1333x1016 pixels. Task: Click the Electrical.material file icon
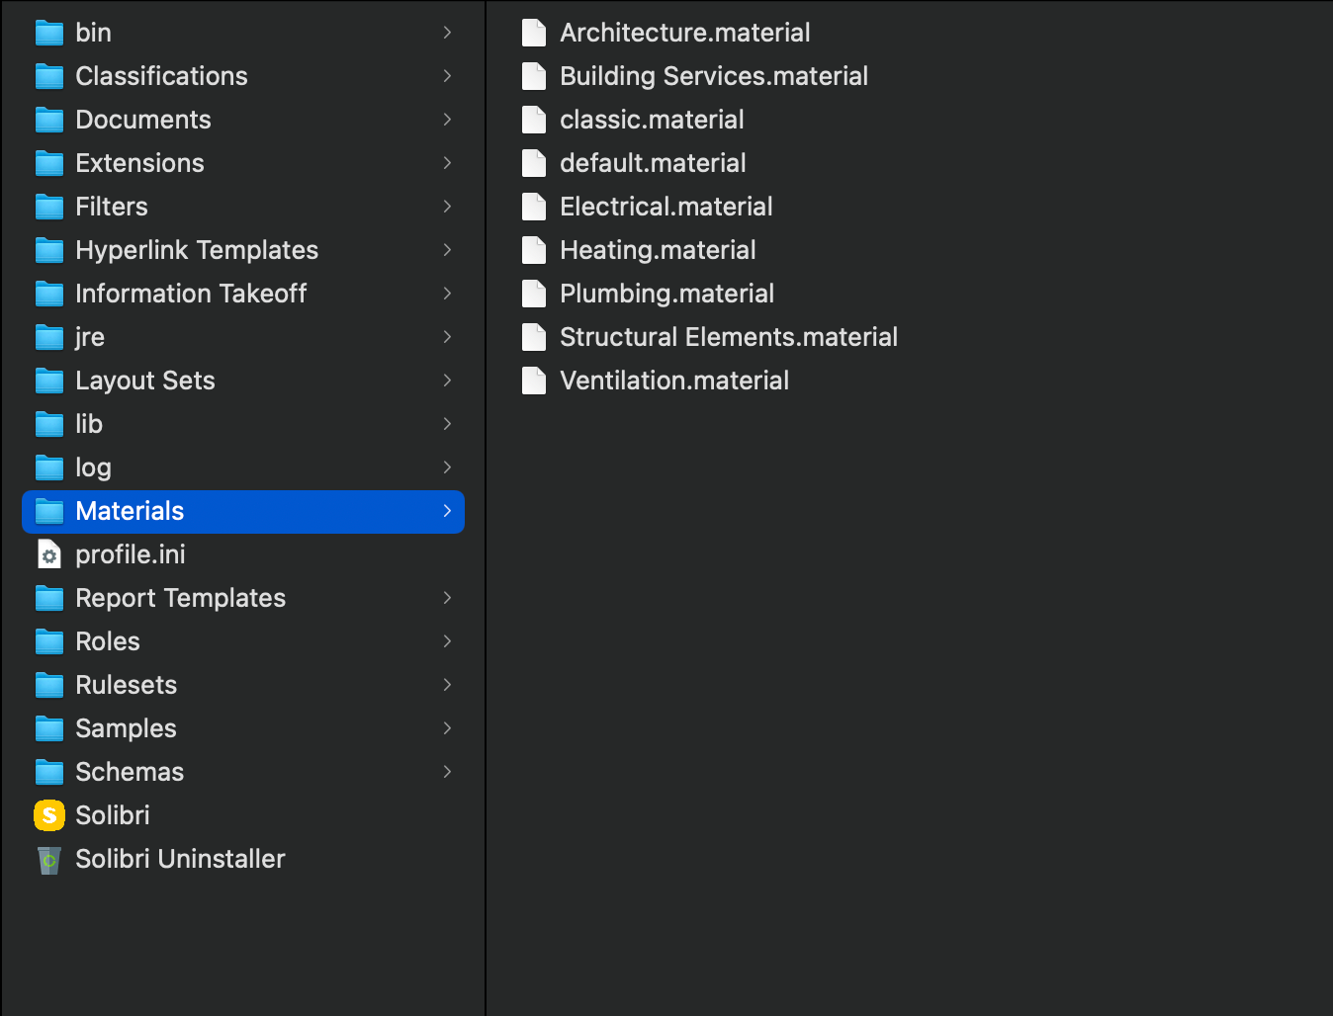tap(534, 207)
